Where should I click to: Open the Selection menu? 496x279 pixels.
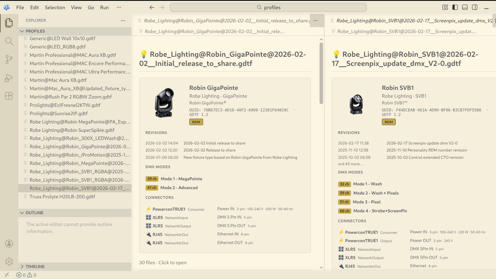(55, 8)
